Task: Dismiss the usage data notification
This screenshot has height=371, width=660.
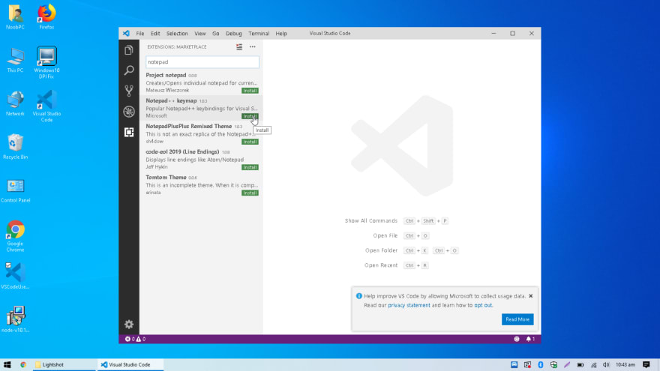Action: click(x=531, y=296)
